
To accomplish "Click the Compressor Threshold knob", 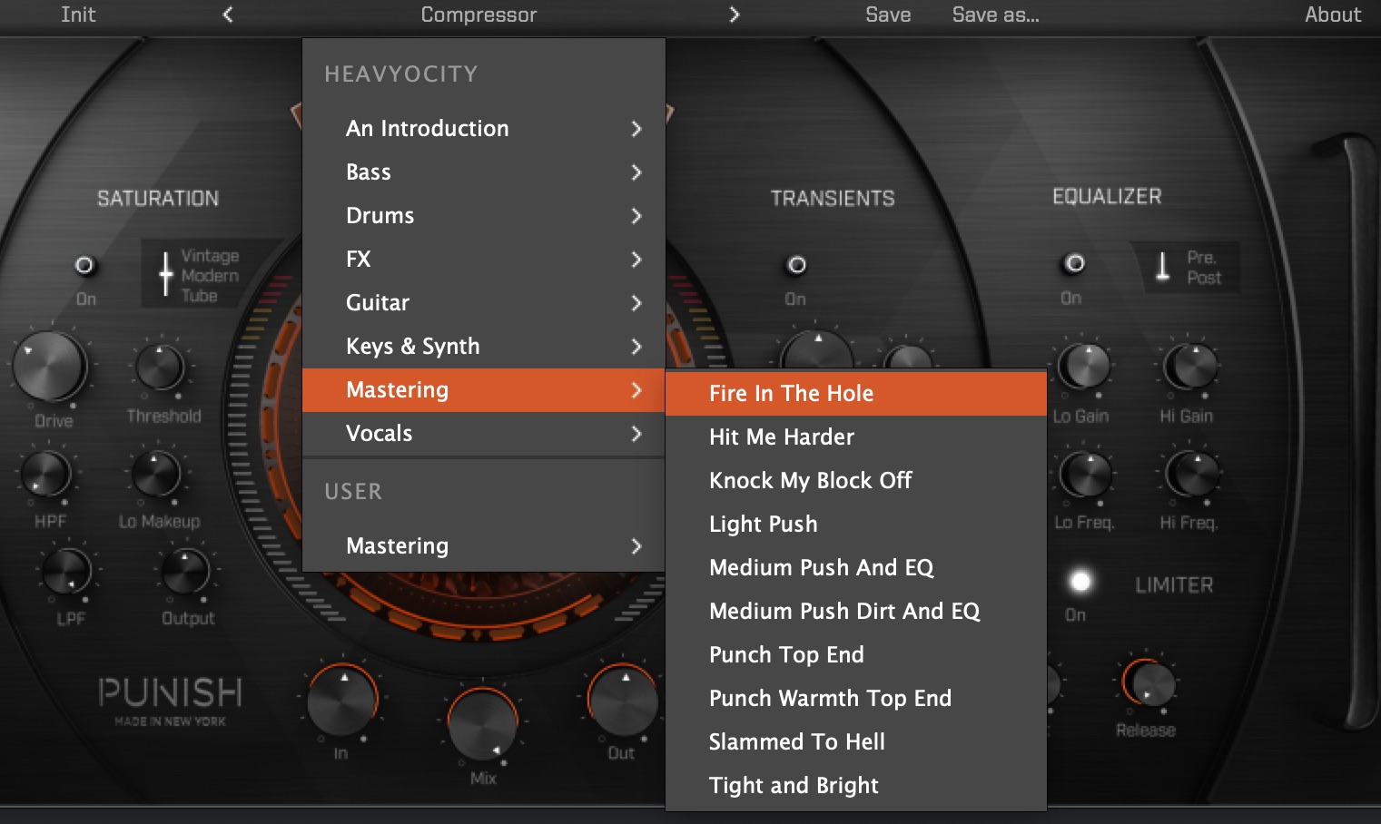I will tap(161, 368).
